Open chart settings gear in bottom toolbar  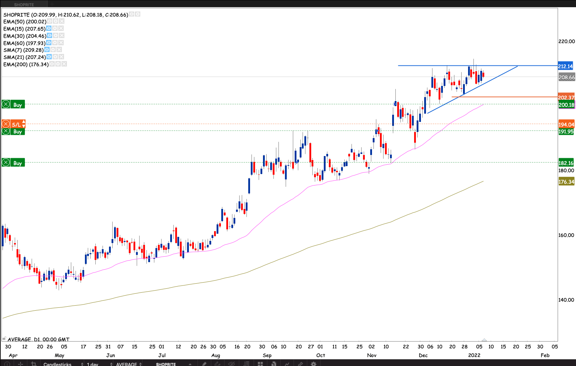pyautogui.click(x=313, y=364)
